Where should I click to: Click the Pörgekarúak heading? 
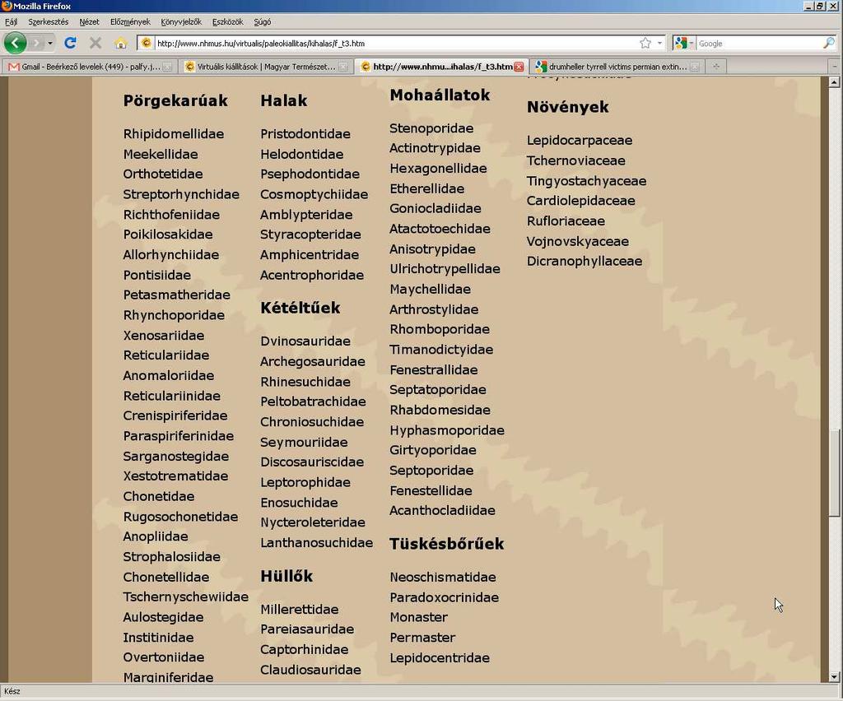click(175, 100)
